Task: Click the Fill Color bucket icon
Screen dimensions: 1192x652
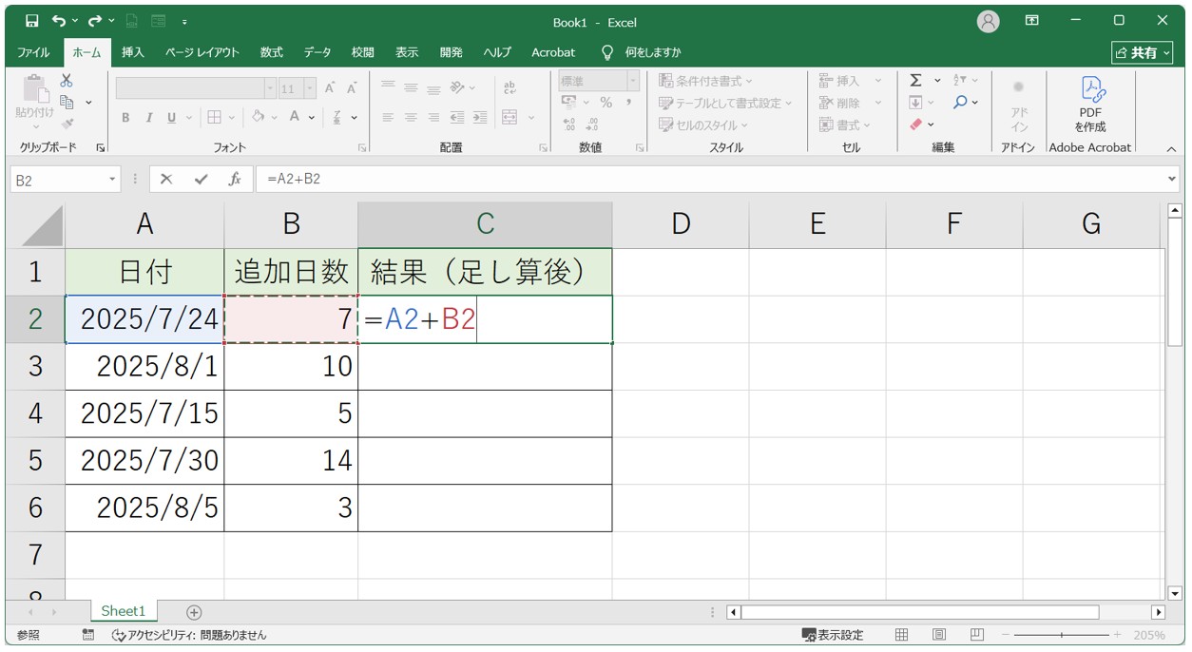Action: [258, 117]
